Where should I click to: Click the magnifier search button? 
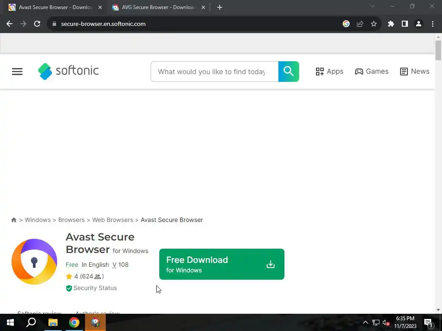[289, 72]
